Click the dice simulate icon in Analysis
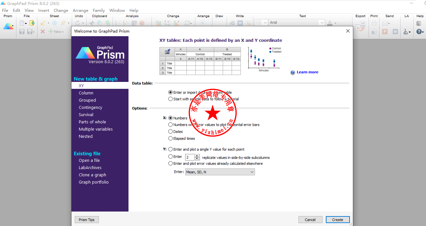Screen dimensions: 426x226 click(x=142, y=23)
